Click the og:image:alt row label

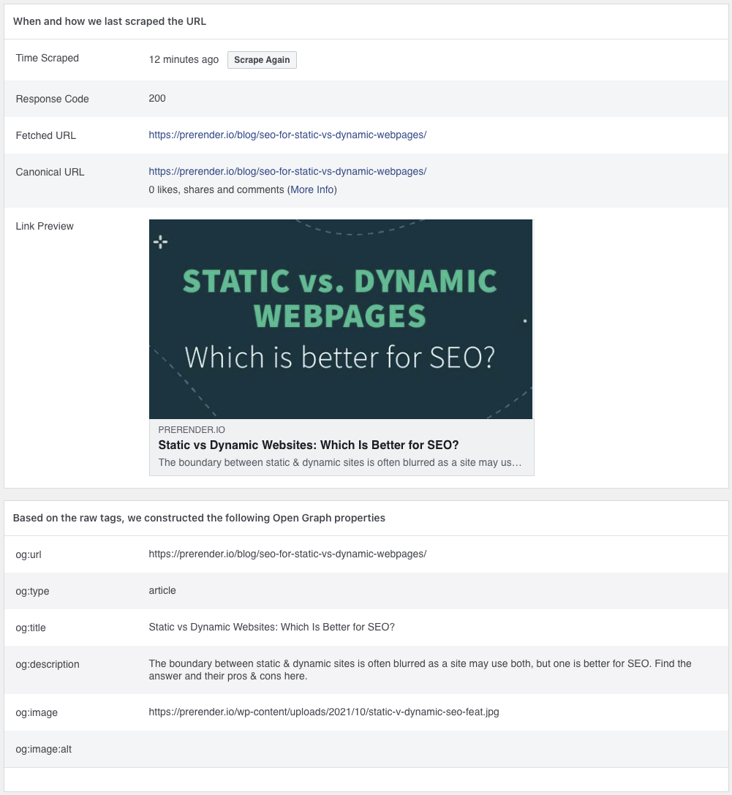[44, 750]
